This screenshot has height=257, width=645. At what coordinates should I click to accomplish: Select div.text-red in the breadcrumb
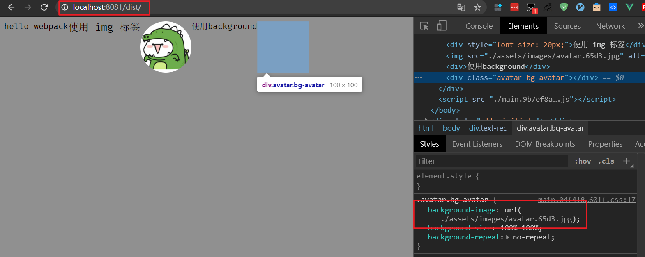488,128
